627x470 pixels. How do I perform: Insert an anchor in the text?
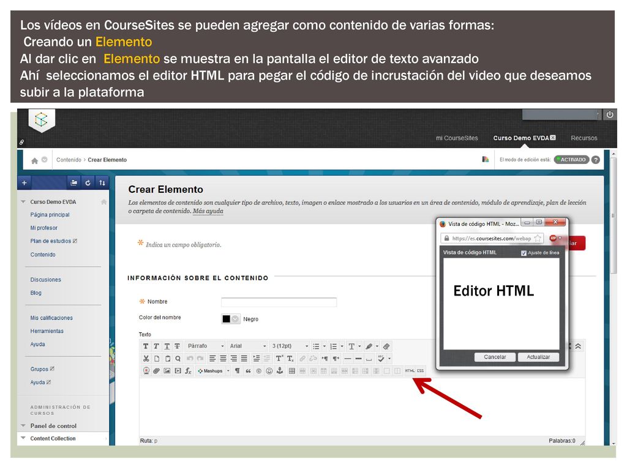click(x=280, y=371)
